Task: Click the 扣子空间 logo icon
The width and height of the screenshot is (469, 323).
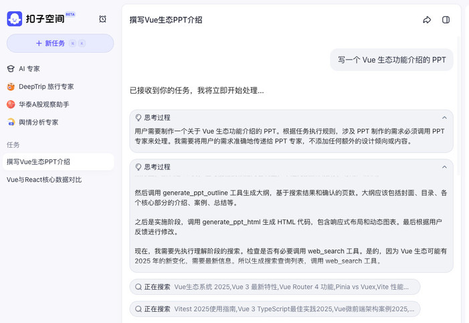Action: point(14,19)
